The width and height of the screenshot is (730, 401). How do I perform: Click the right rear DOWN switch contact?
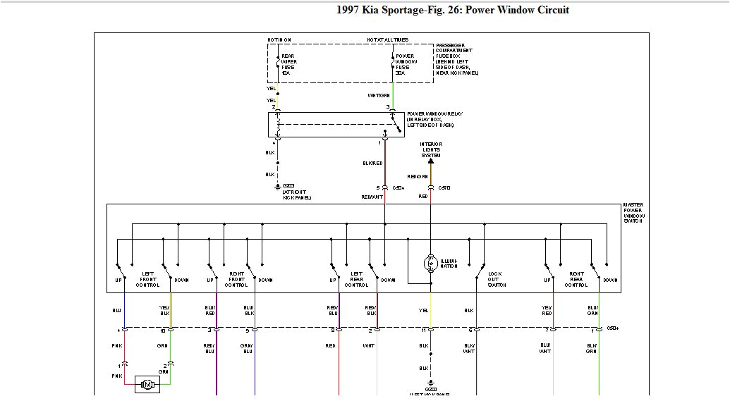tap(596, 270)
